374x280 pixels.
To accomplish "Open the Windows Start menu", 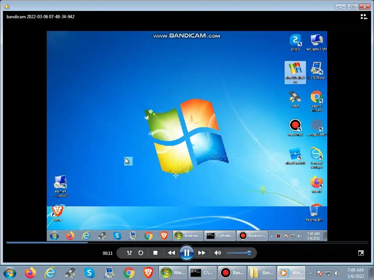I will point(10,273).
